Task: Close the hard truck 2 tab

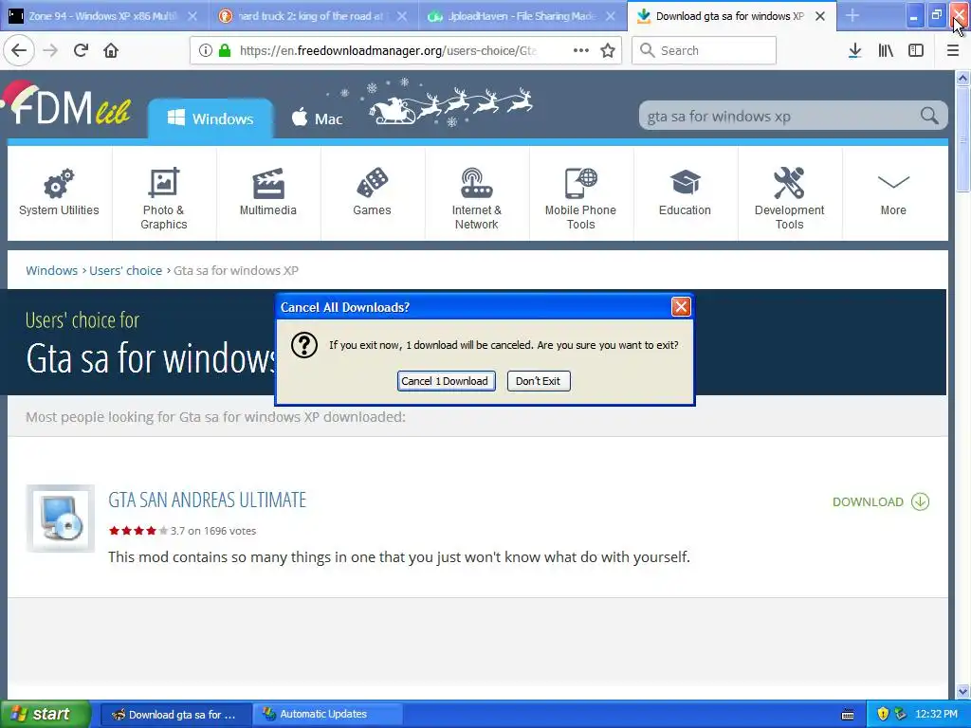Action: (402, 16)
